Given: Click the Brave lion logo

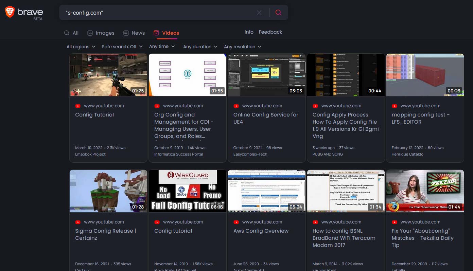Looking at the screenshot, I should 10,12.
